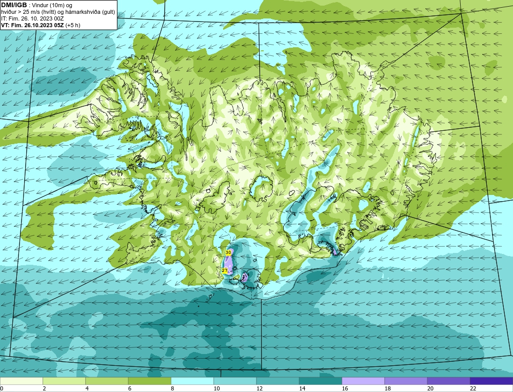Click the 'IT: Fim. 26. 10. 2023 00Z' line

tap(32, 18)
